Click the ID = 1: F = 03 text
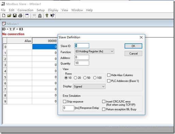The height and width of the screenshot is (134, 175). [x=13, y=29]
